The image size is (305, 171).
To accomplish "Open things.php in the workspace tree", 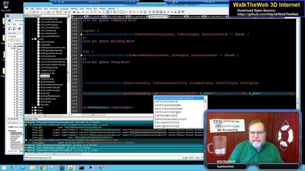I will point(45,93).
